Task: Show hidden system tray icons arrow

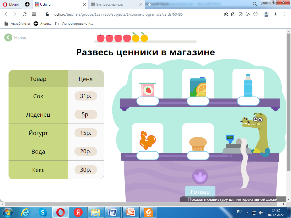Action: [247, 212]
